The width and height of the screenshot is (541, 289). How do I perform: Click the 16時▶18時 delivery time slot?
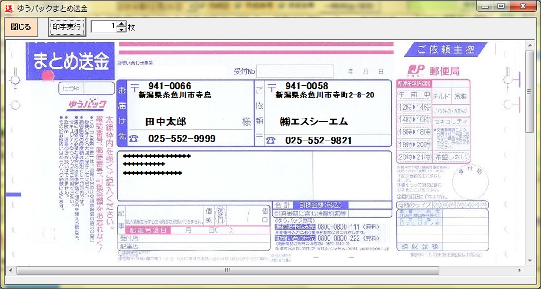tap(415, 132)
